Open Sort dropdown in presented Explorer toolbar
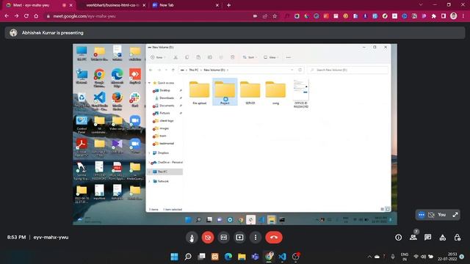The height and width of the screenshot is (264, 470). point(250,57)
